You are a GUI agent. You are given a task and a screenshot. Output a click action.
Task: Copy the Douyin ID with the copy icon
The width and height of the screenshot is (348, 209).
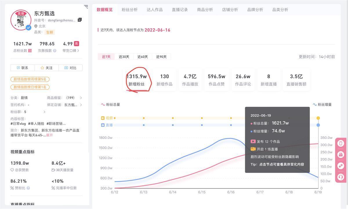[x=80, y=20]
